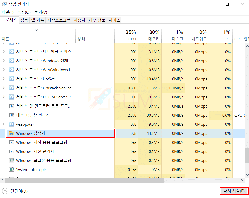Click the 0.6% GPU value

click(x=226, y=115)
